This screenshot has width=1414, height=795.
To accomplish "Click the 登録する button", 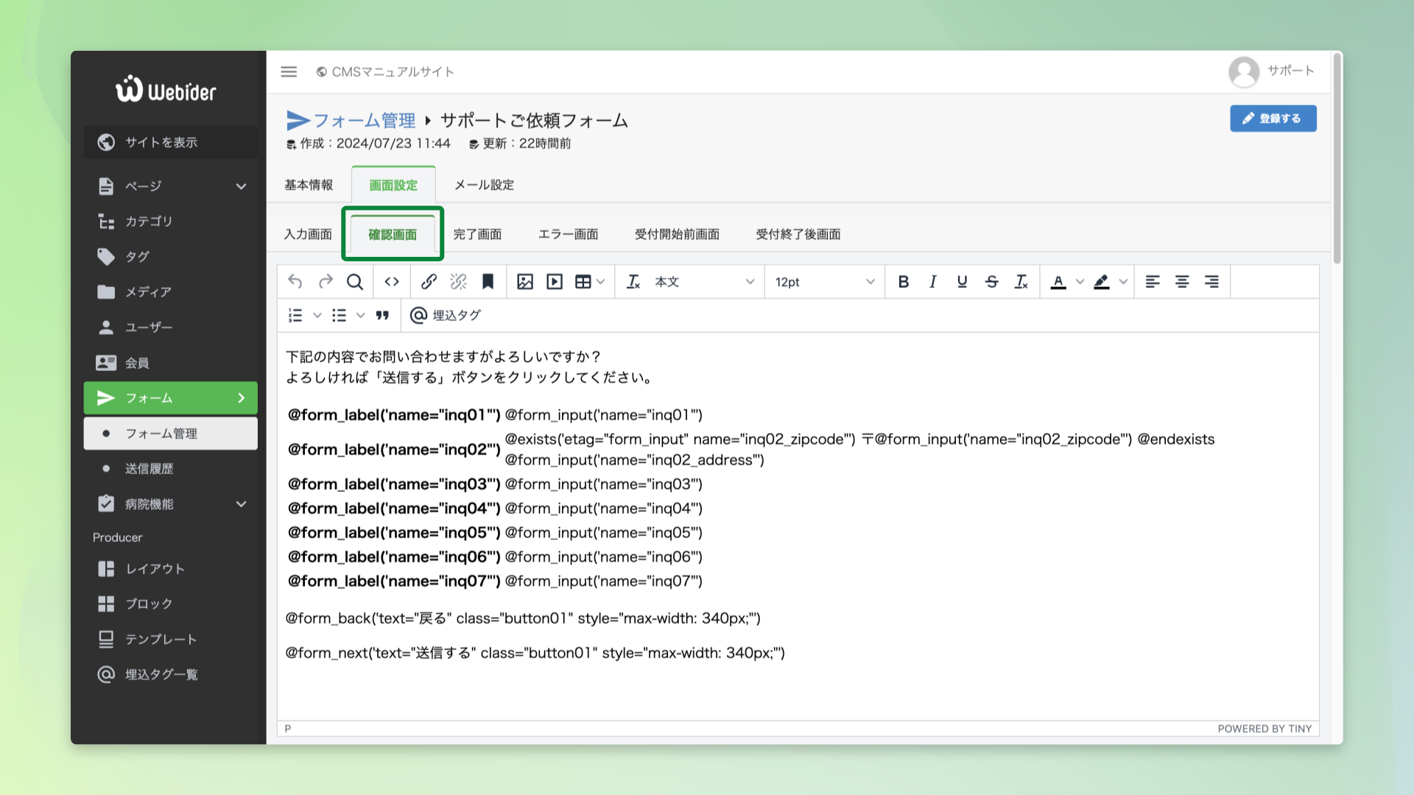I will tap(1273, 119).
